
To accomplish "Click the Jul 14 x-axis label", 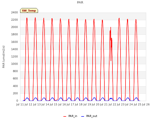I will 45,104.
